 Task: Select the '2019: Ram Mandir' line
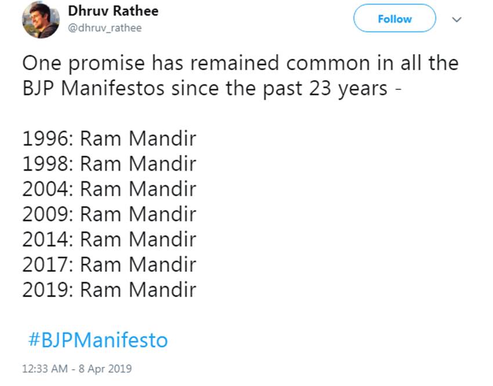tap(109, 289)
